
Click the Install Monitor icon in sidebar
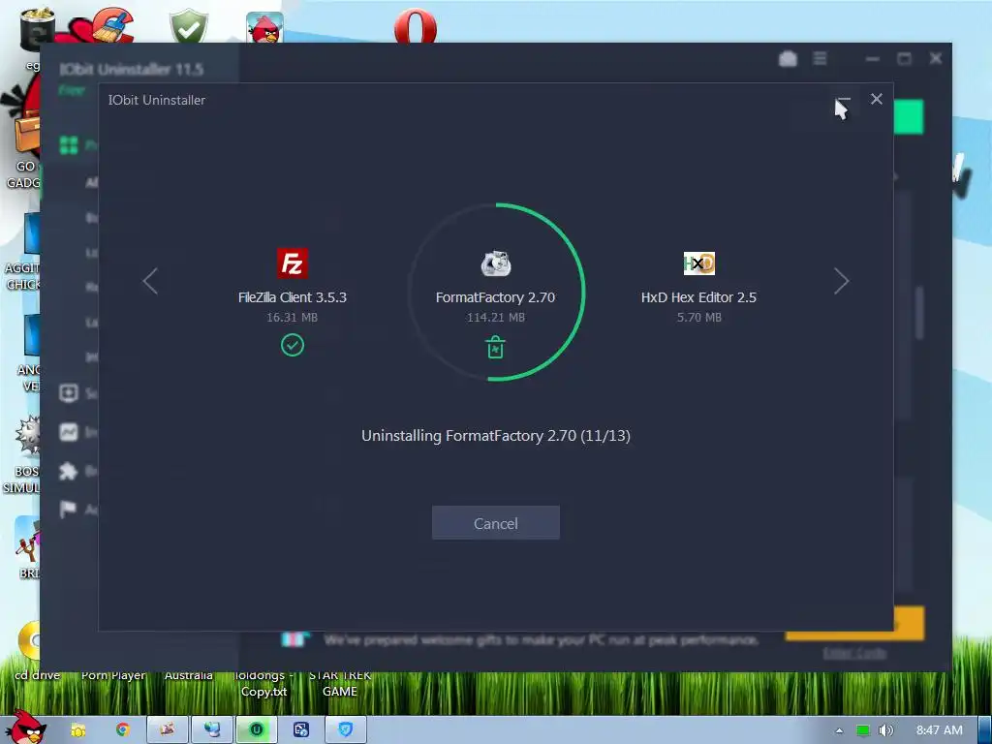coord(69,432)
